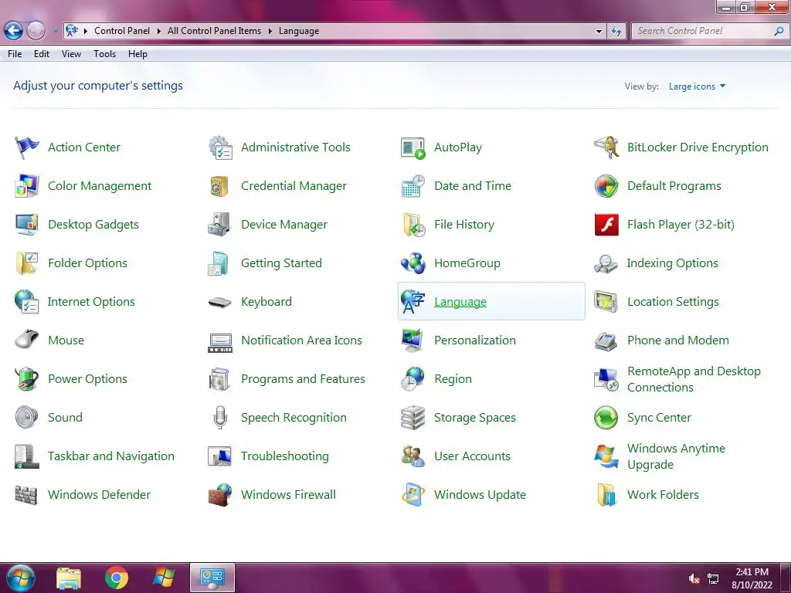Image resolution: width=791 pixels, height=593 pixels.
Task: Click the Sound speaker icon
Action: point(27,418)
